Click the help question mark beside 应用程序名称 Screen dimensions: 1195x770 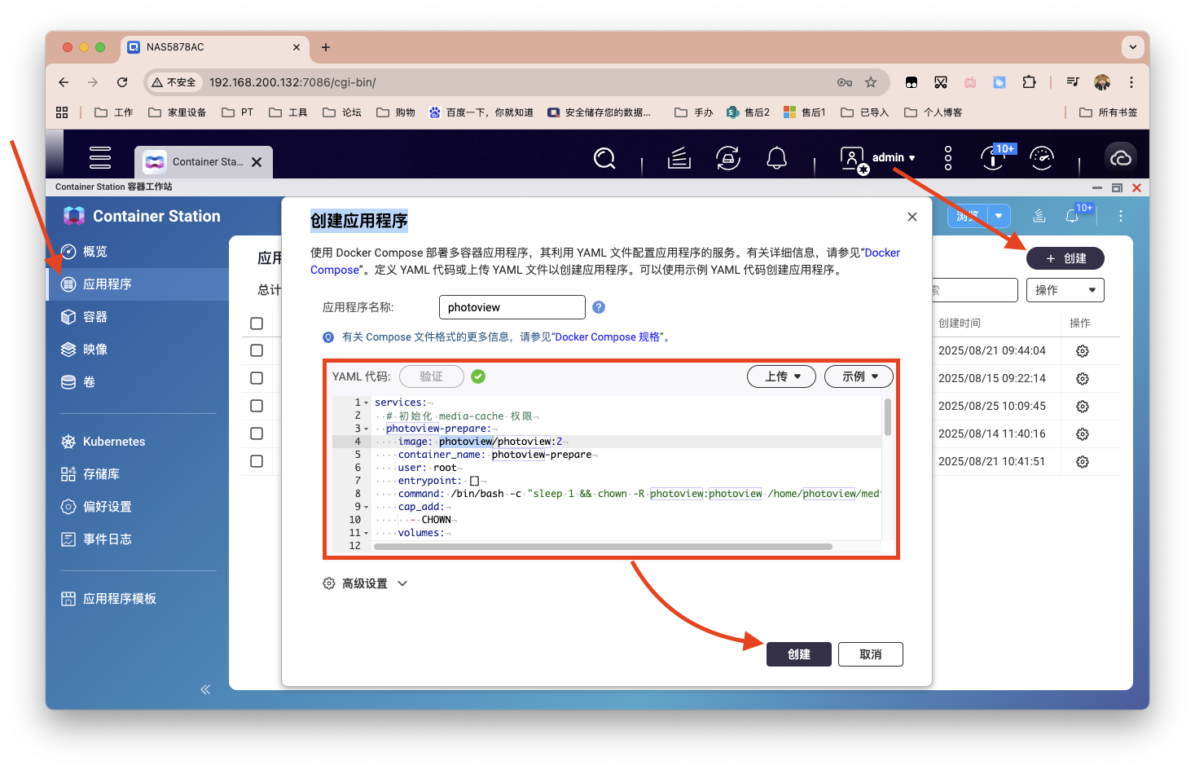[599, 307]
